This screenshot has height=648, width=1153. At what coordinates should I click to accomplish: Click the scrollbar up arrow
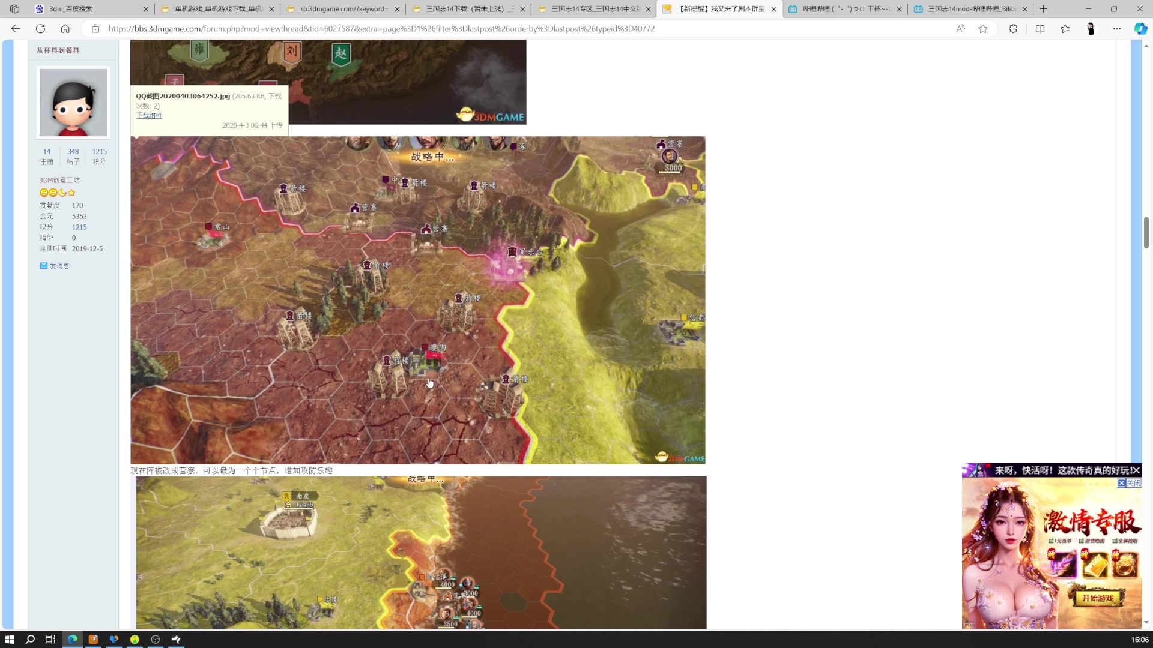(1146, 46)
